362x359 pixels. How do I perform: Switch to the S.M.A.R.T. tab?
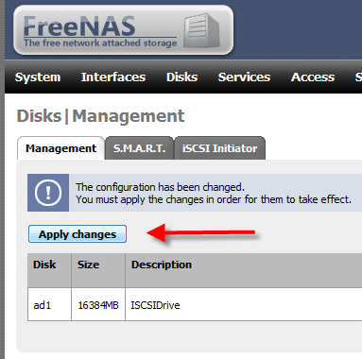(x=139, y=148)
